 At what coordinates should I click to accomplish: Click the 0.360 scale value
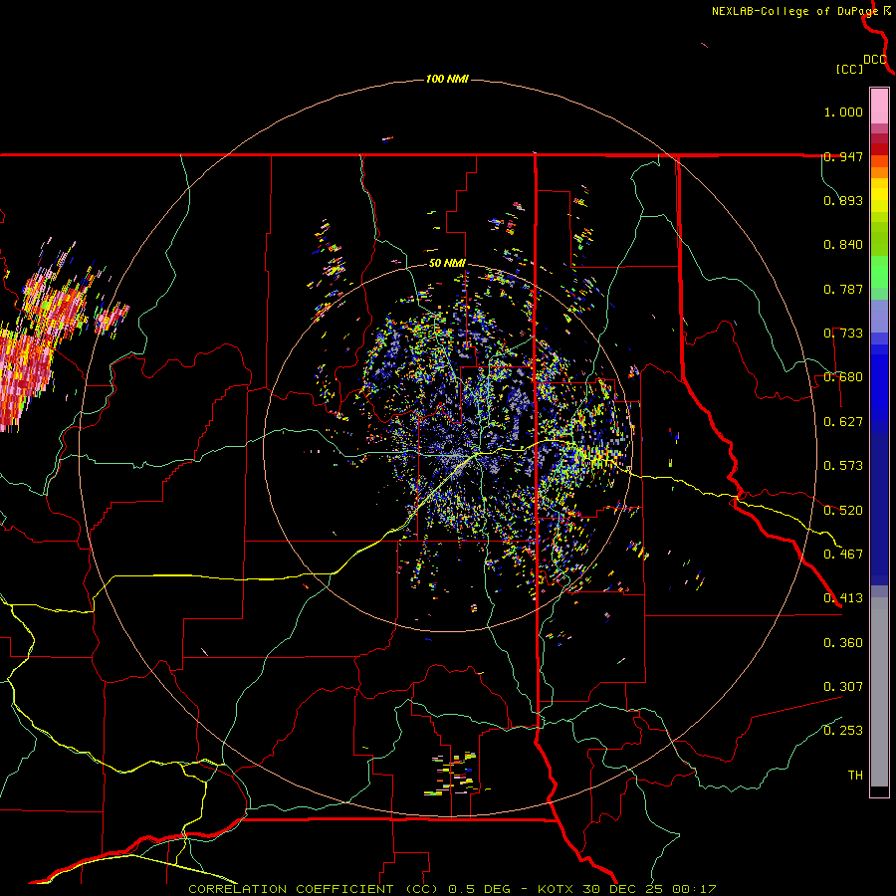843,643
